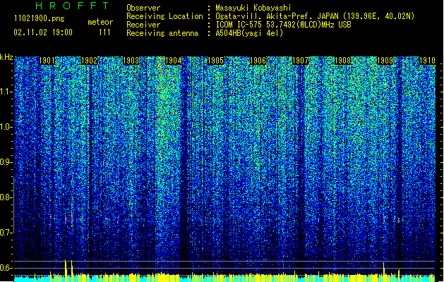The height and width of the screenshot is (282, 444).
Task: Click the antenna value A504HB(yagi 4el)
Action: click(249, 33)
